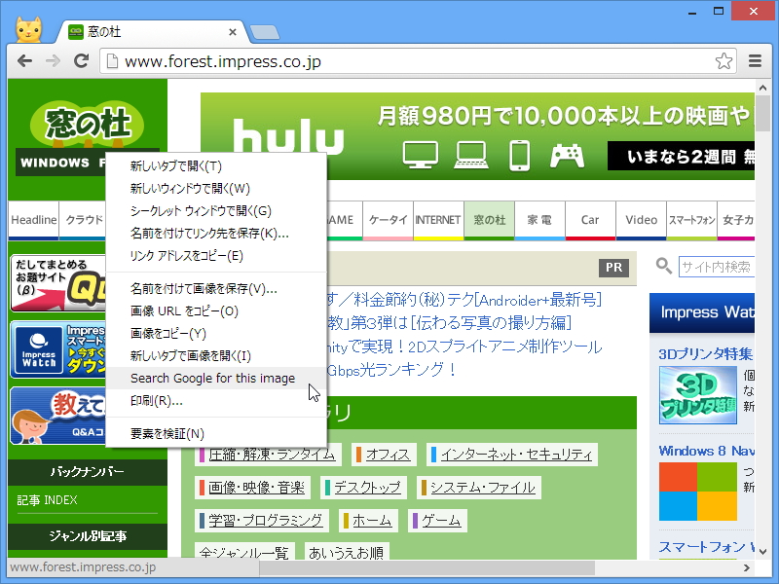Image resolution: width=779 pixels, height=584 pixels.
Task: Select 'Search Google for this image'
Action: click(x=210, y=378)
